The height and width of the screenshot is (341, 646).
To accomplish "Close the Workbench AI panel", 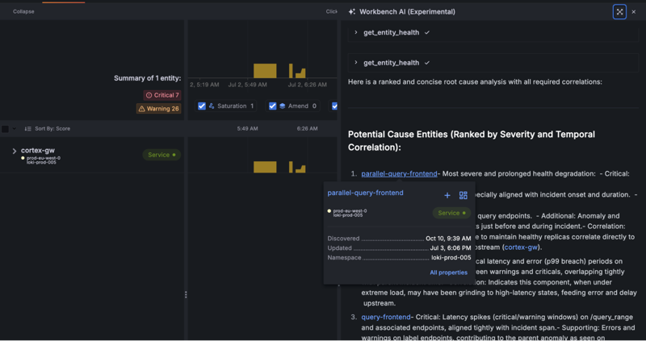I will tap(634, 12).
